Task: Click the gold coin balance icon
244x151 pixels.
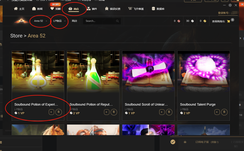Action: 205,21
